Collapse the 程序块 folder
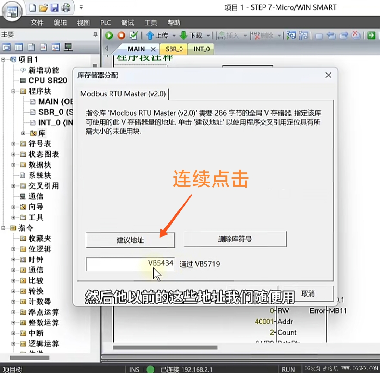380x373 pixels. pyautogui.click(x=13, y=91)
